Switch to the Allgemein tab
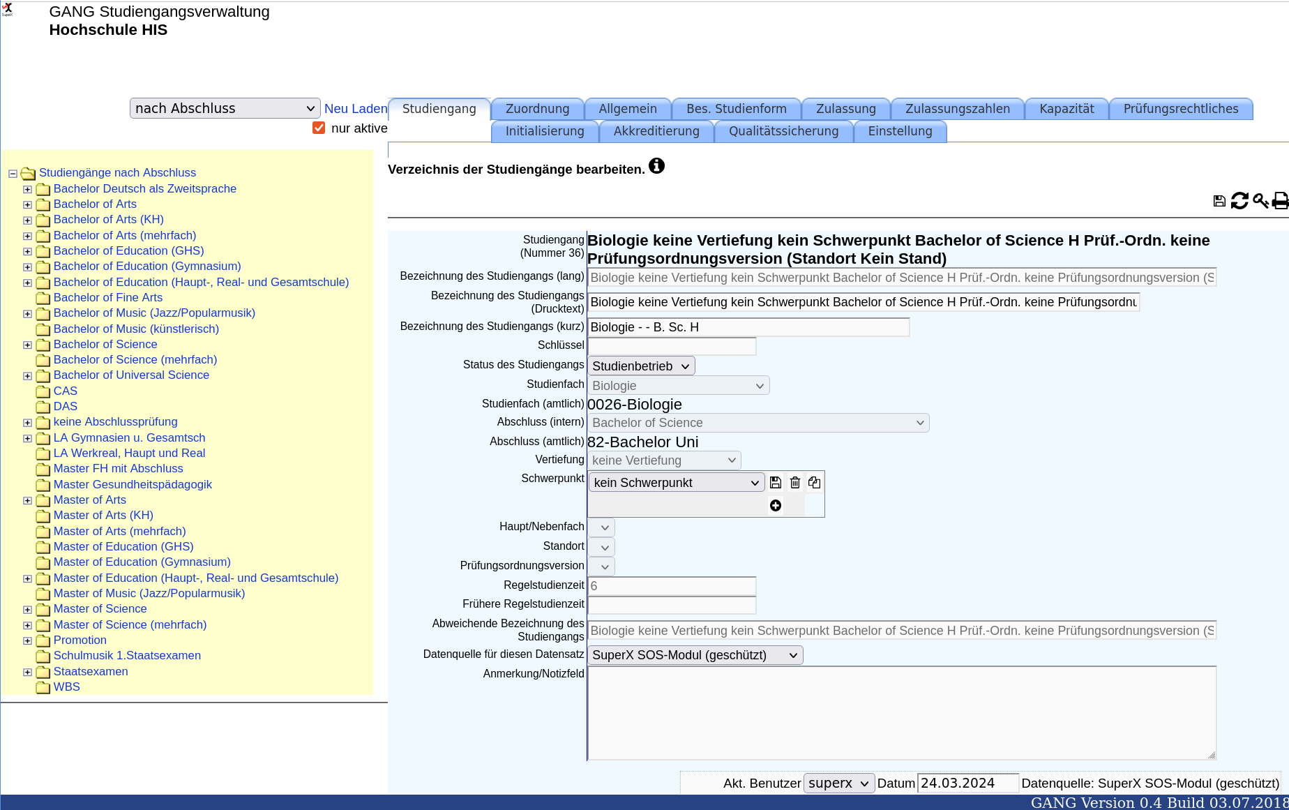 (x=628, y=109)
